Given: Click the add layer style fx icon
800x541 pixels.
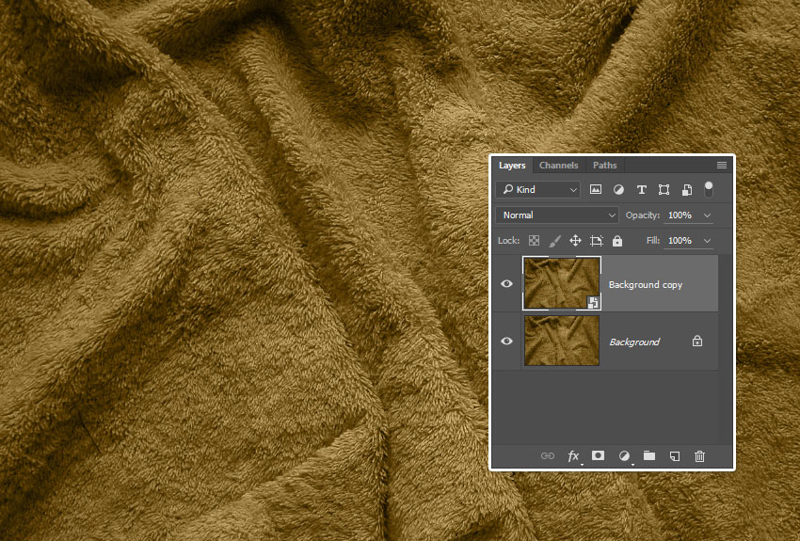Looking at the screenshot, I should pyautogui.click(x=573, y=456).
